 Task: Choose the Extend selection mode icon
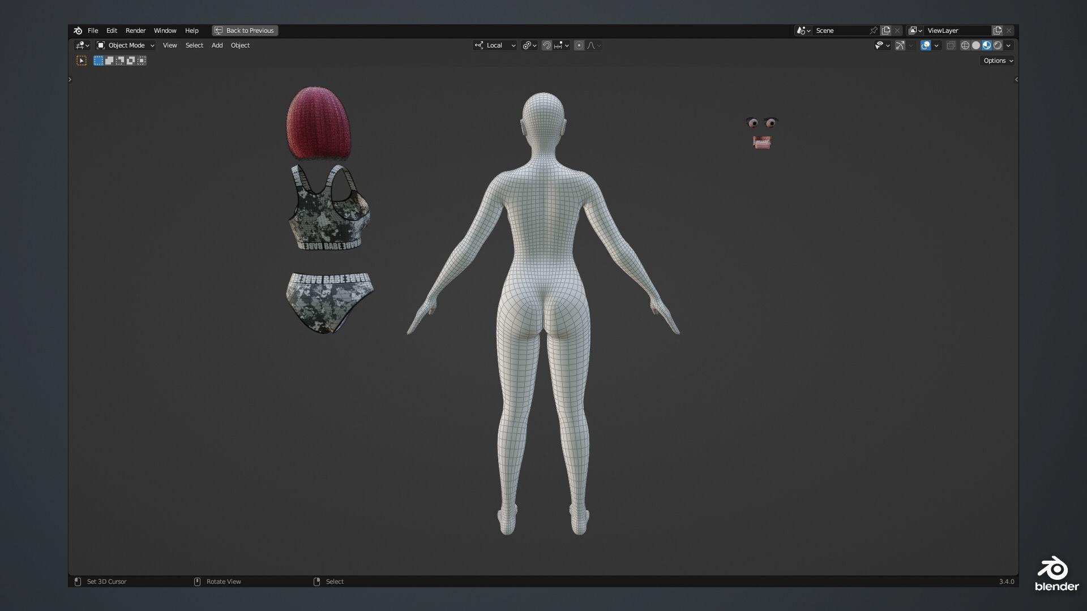[109, 61]
